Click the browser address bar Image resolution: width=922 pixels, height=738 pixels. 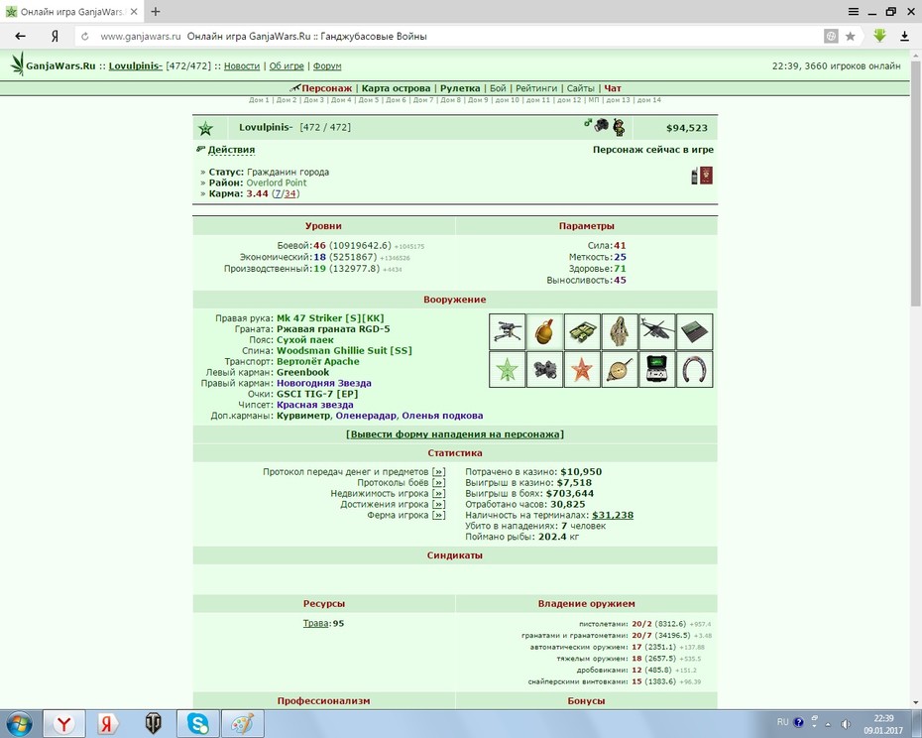[x=447, y=37]
